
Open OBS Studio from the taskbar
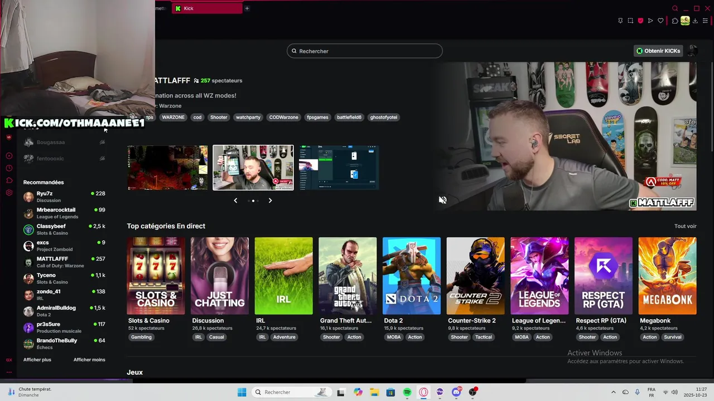473,392
